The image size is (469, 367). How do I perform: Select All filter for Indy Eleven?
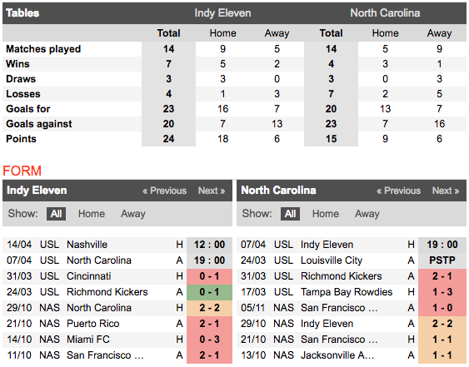point(57,214)
